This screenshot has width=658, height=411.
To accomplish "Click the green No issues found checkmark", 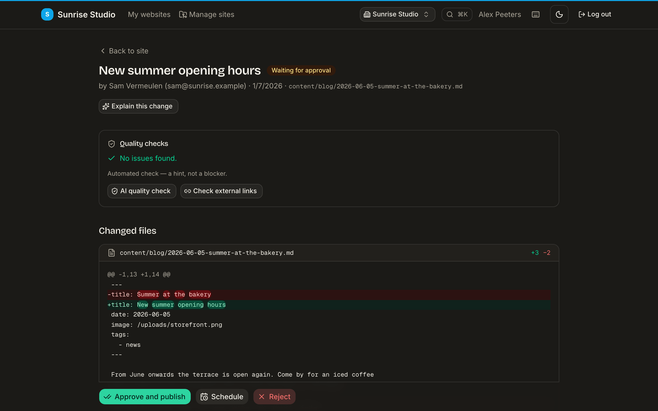I will click(112, 158).
